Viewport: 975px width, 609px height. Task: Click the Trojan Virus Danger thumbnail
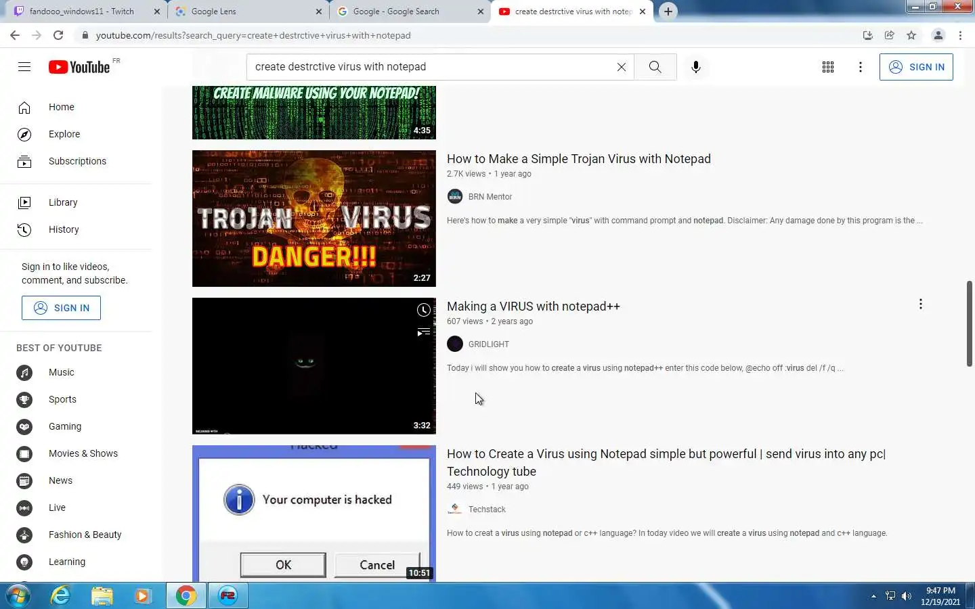pyautogui.click(x=314, y=219)
